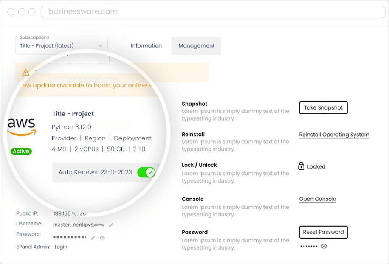Click the padlock icon beside Locked
This screenshot has width=389, height=264.
tap(301, 166)
